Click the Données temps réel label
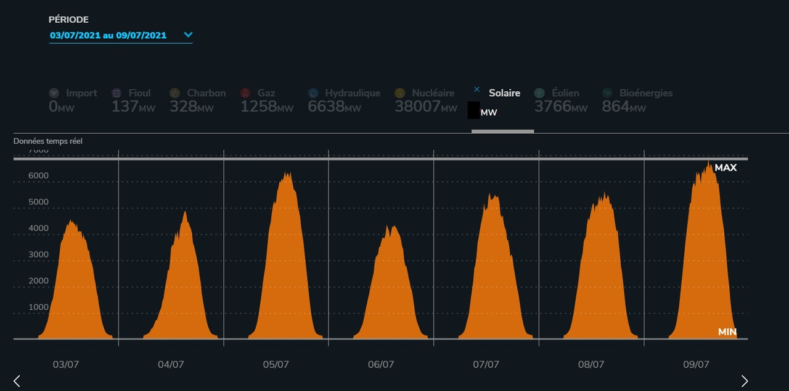Image resolution: width=789 pixels, height=391 pixels. [x=48, y=141]
